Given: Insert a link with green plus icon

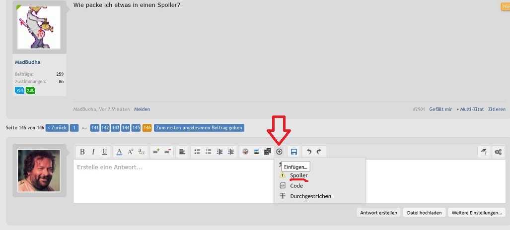Looking at the screenshot, I should coord(156,152).
